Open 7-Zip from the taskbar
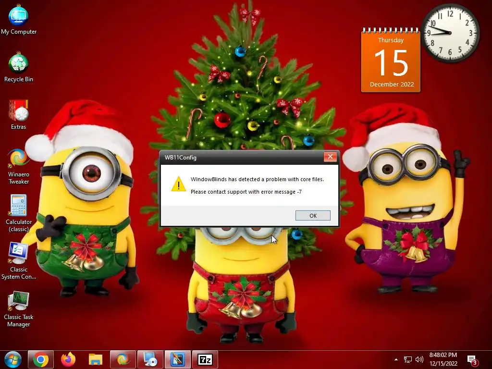The width and height of the screenshot is (492, 369). coord(205,359)
